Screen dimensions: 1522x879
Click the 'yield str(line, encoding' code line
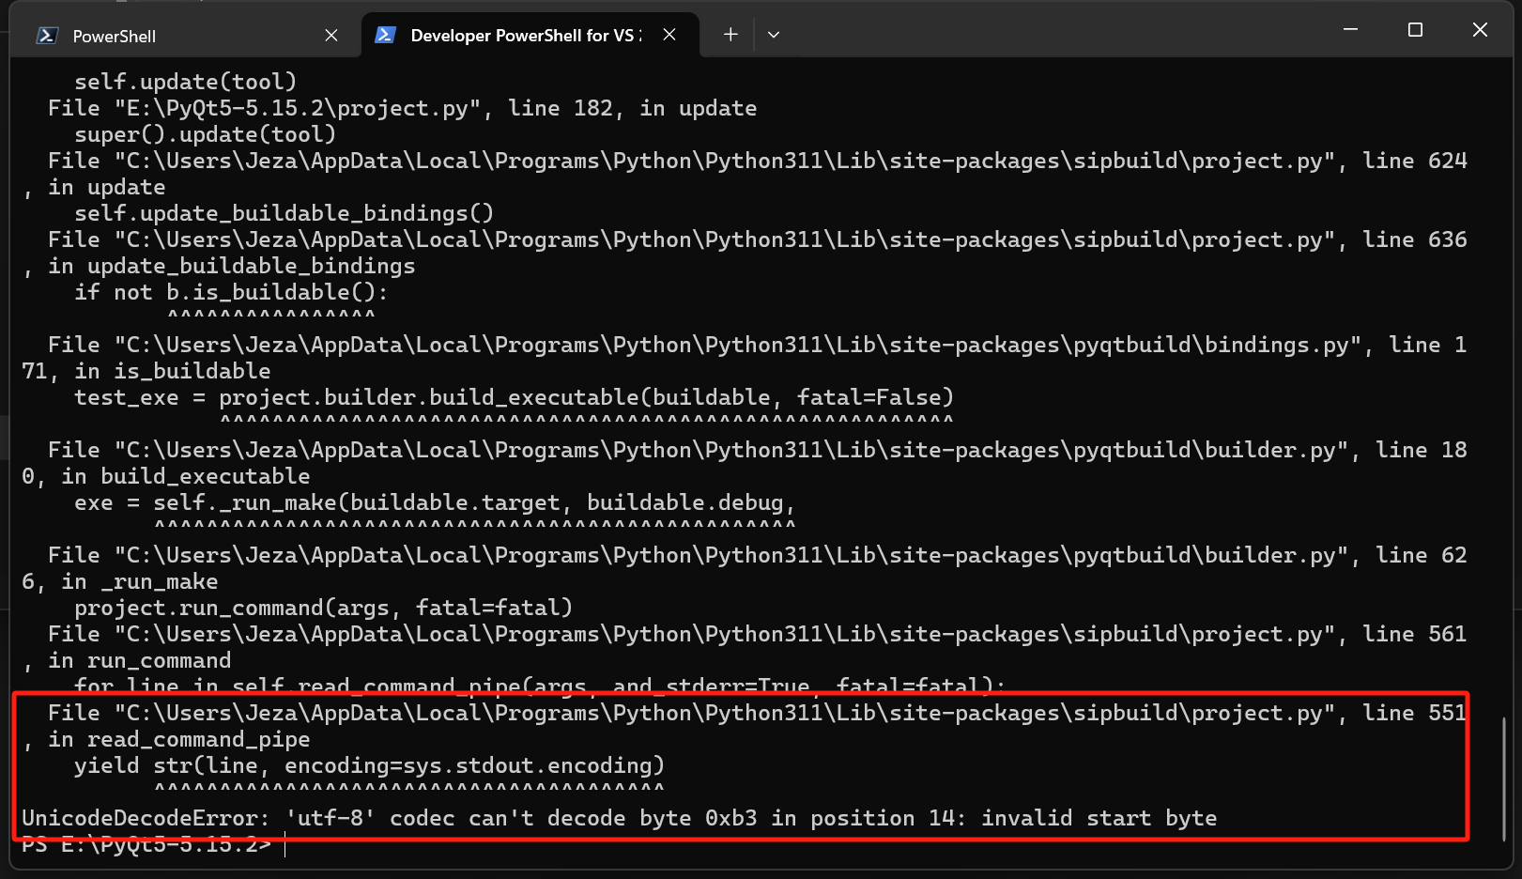point(369,766)
